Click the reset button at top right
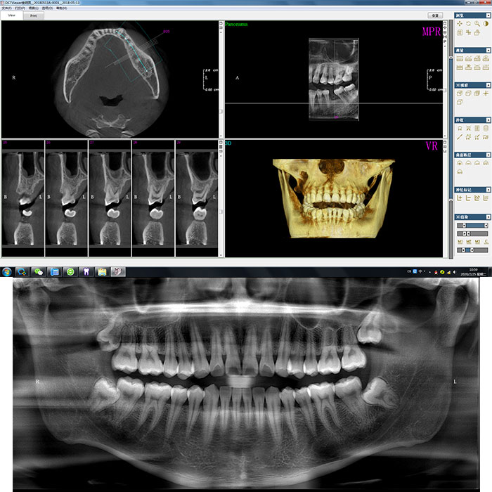The image size is (492, 492). (x=435, y=15)
